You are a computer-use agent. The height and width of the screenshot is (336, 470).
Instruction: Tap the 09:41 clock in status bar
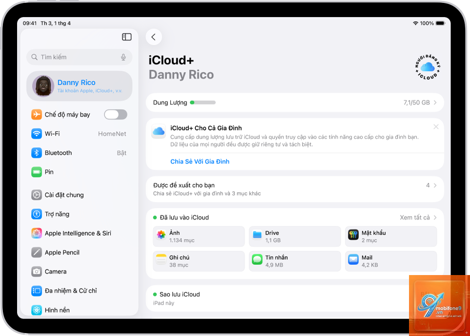(x=30, y=23)
